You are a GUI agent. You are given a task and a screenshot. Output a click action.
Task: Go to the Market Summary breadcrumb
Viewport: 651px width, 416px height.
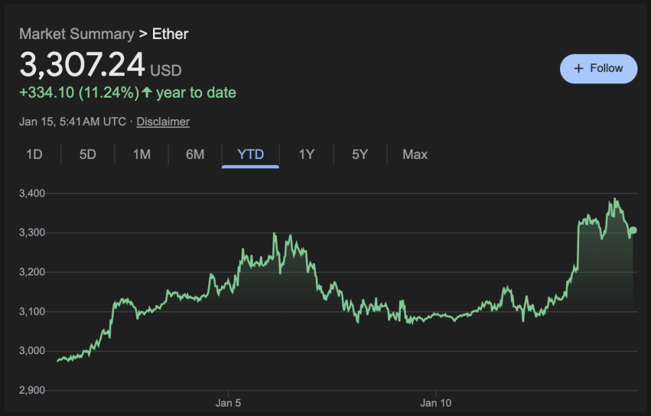point(77,34)
